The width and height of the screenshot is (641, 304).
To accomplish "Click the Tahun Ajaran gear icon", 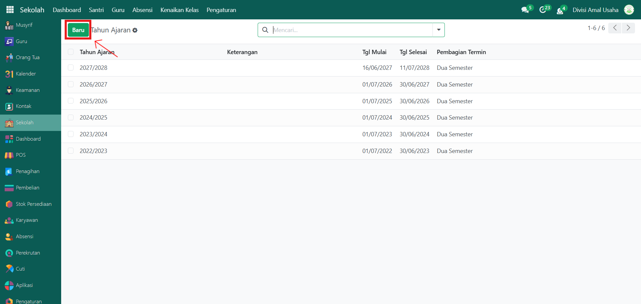I will pos(135,30).
